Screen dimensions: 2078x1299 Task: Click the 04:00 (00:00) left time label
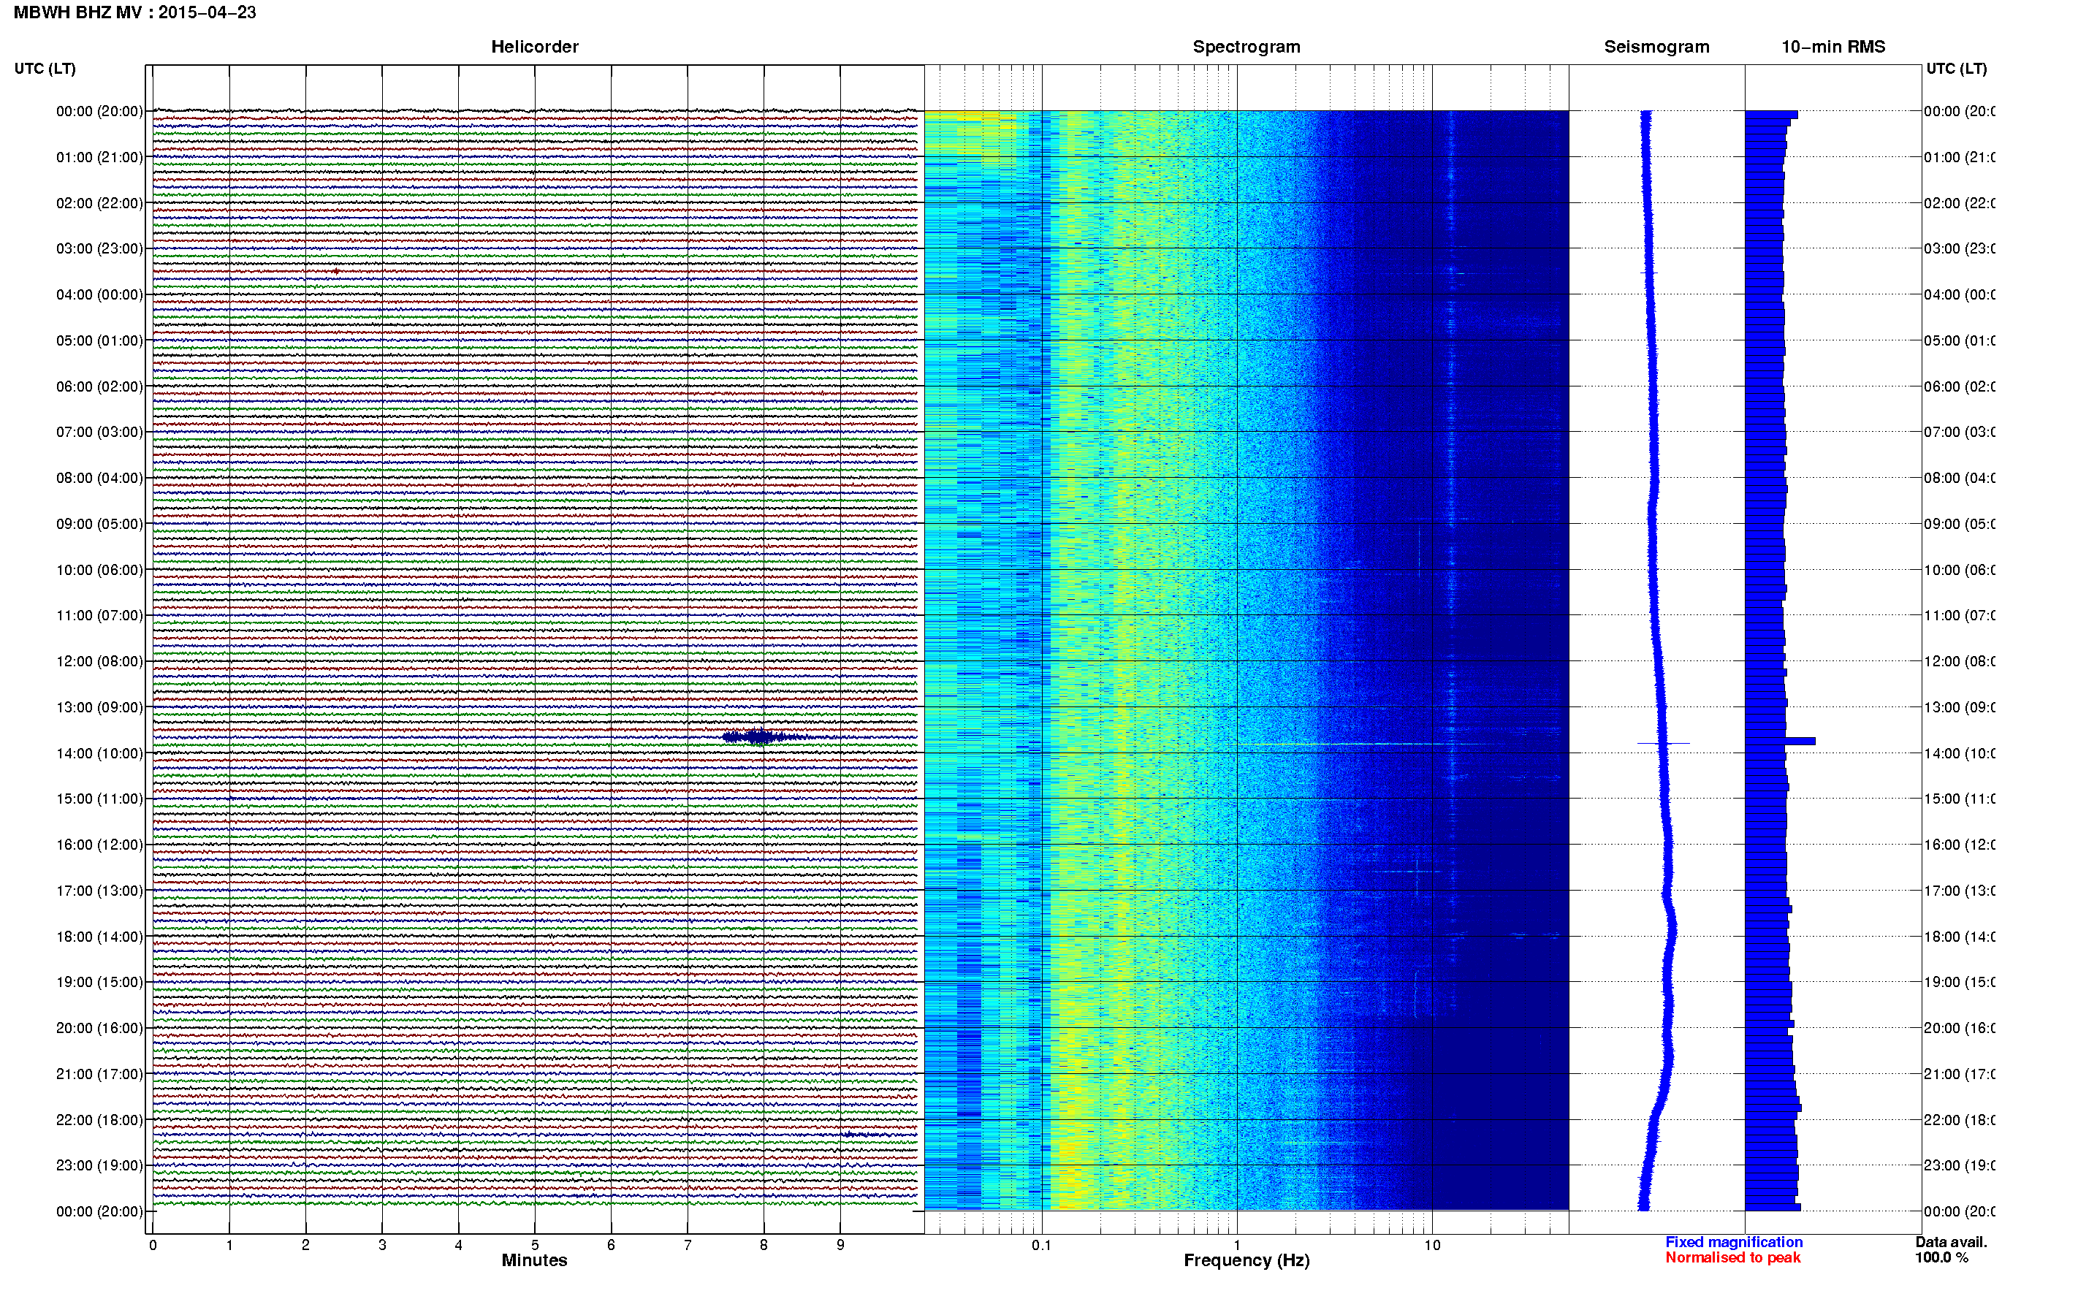click(x=99, y=294)
